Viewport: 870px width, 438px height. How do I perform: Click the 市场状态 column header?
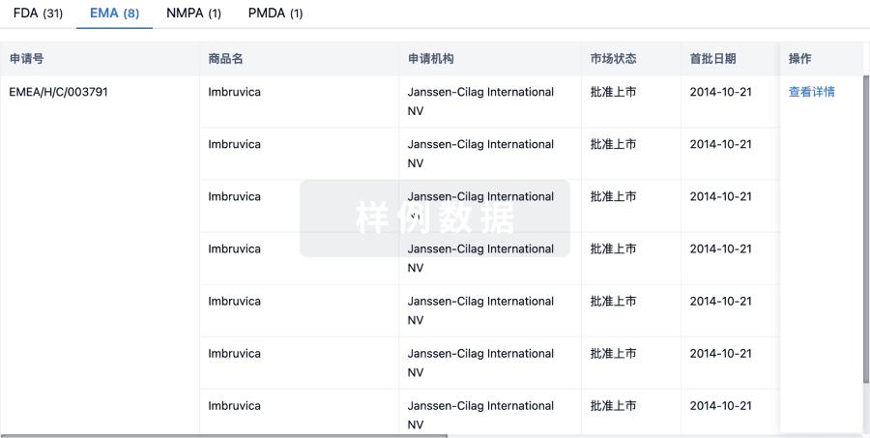click(613, 59)
